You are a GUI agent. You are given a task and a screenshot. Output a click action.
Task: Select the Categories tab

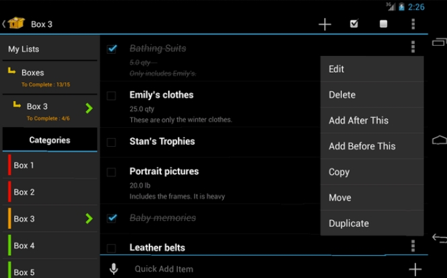(x=50, y=140)
